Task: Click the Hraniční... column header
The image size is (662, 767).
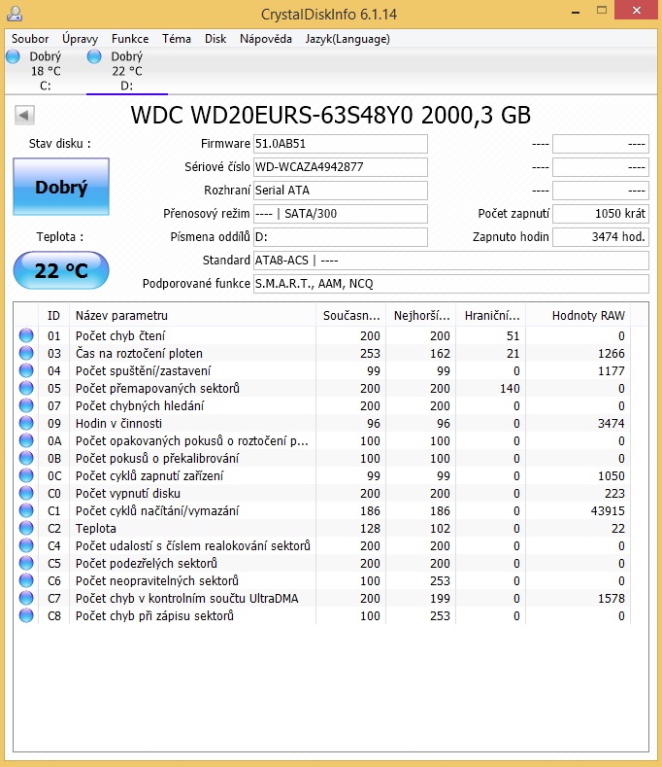Action: pos(490,316)
